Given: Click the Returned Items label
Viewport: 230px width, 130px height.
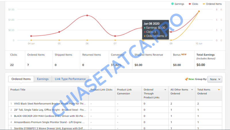Looking at the screenshot, I should [91, 55].
